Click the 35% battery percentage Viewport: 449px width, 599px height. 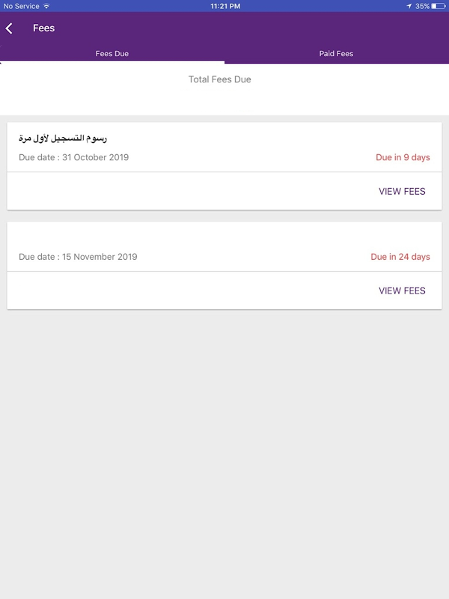[422, 6]
